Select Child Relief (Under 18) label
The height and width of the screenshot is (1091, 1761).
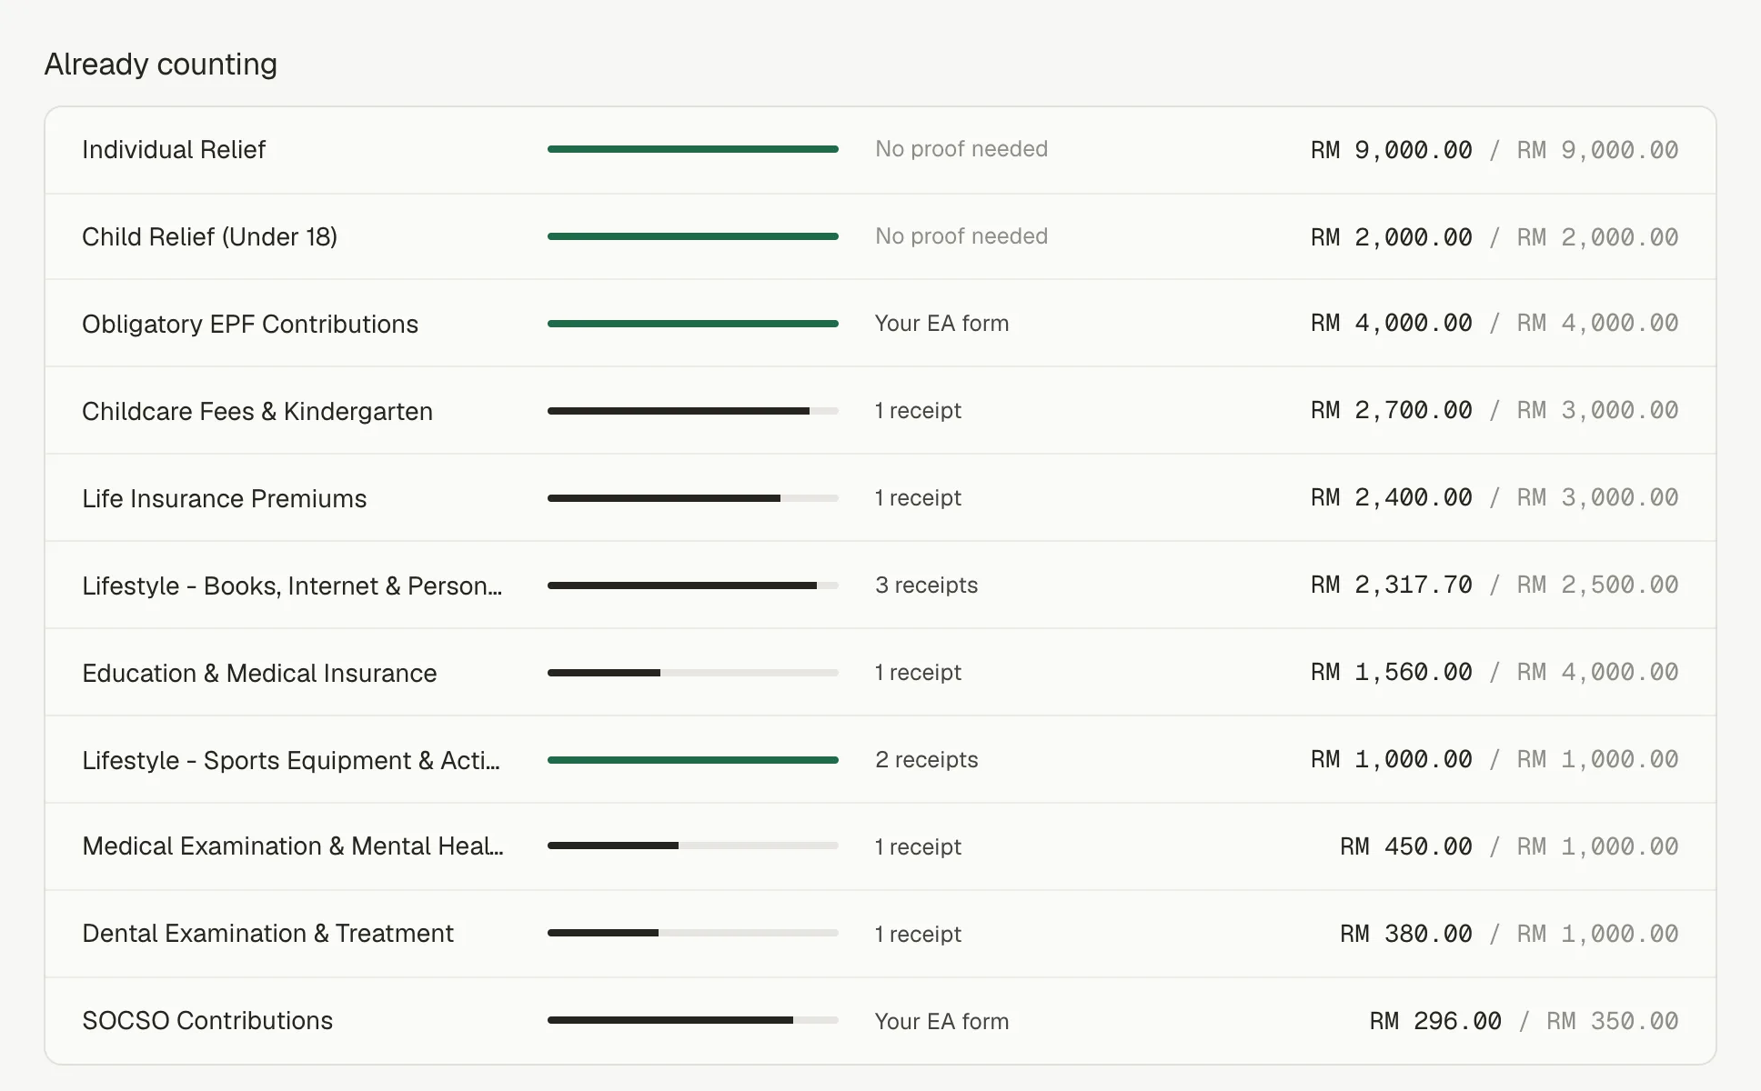(209, 236)
